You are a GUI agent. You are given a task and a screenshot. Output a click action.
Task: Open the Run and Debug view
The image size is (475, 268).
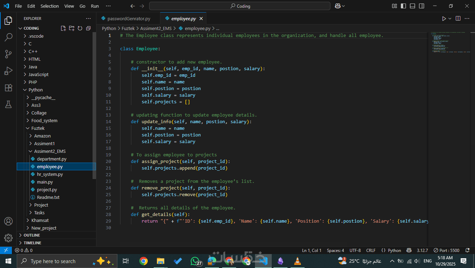pos(8,71)
